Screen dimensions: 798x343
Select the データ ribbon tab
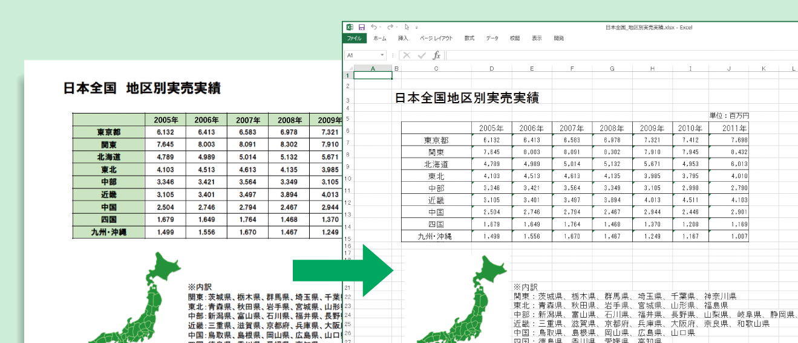click(492, 38)
